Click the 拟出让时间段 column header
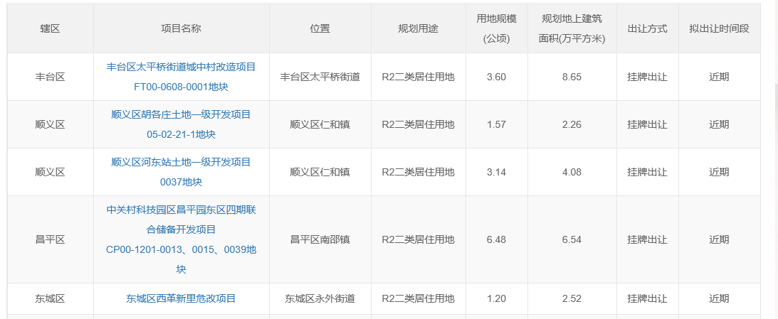 (x=719, y=29)
